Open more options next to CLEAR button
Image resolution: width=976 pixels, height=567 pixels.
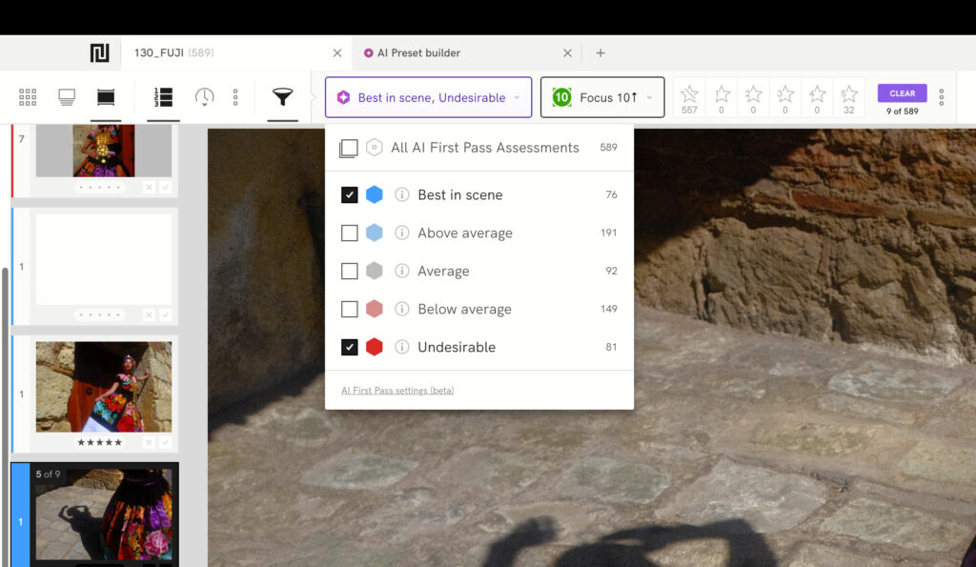pos(942,97)
